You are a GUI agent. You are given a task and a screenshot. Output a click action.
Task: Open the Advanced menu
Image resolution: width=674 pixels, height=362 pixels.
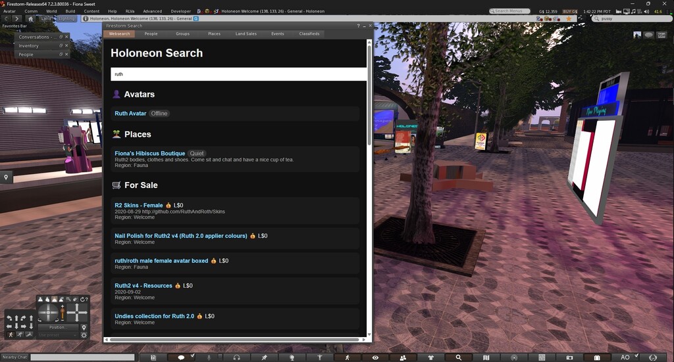coord(152,11)
